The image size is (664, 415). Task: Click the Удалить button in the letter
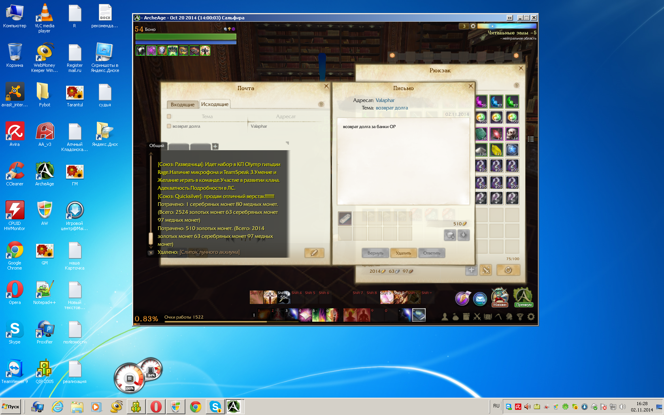[404, 253]
